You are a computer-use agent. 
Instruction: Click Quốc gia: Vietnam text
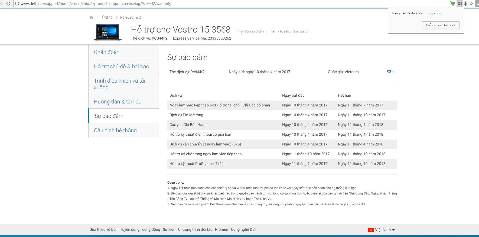click(x=343, y=72)
